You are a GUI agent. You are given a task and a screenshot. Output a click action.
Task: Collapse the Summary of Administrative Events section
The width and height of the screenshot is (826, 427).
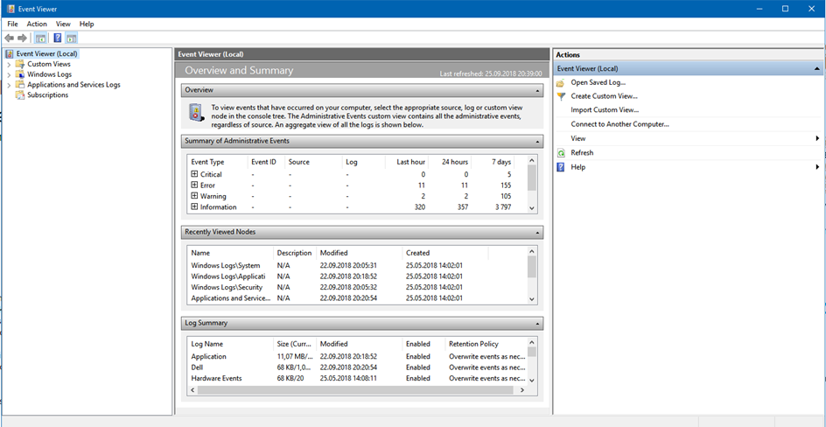click(535, 141)
